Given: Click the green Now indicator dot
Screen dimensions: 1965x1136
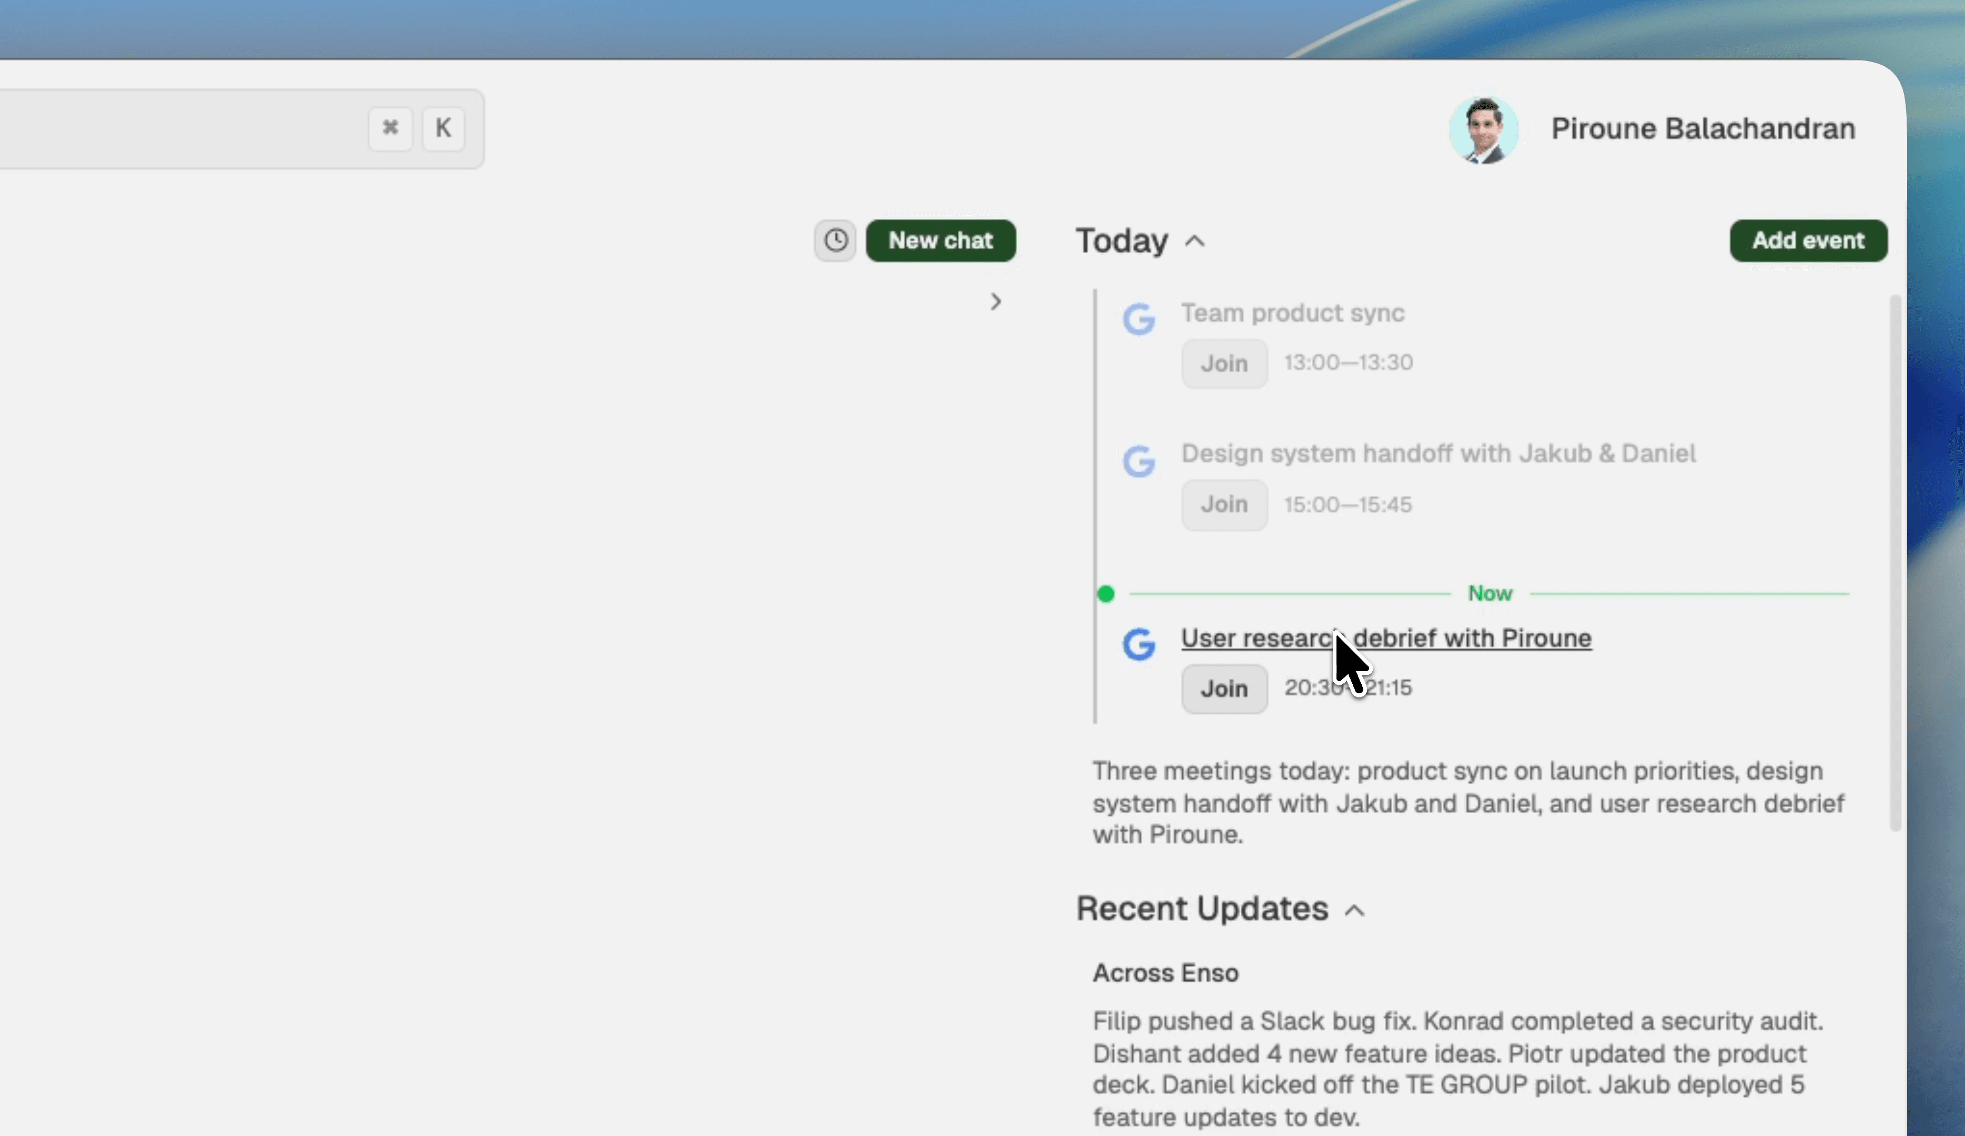Looking at the screenshot, I should [1105, 594].
